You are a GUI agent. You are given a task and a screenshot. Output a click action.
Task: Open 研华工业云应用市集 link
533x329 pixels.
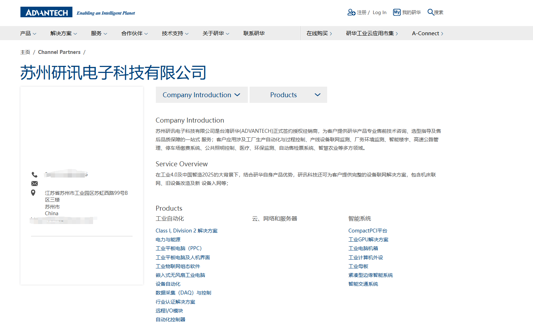pyautogui.click(x=372, y=33)
